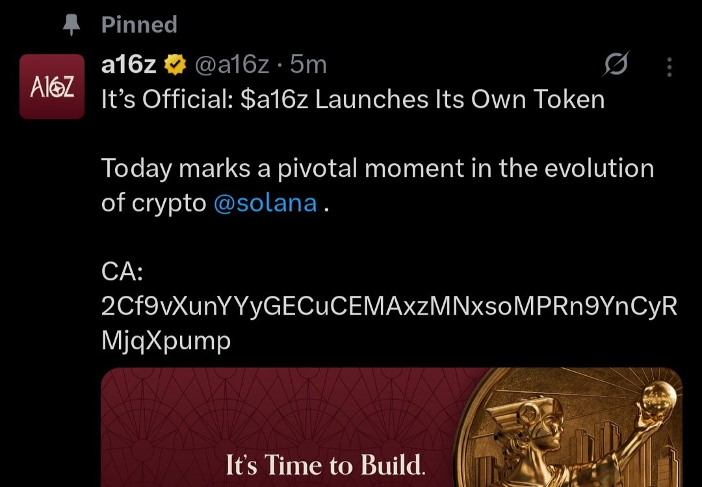Open the pinned post via its 5m timestamp

307,64
